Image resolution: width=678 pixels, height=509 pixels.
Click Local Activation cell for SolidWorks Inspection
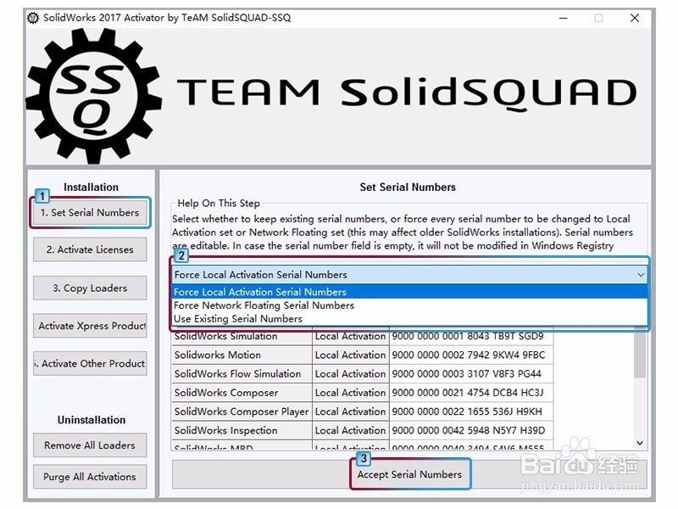tap(351, 430)
